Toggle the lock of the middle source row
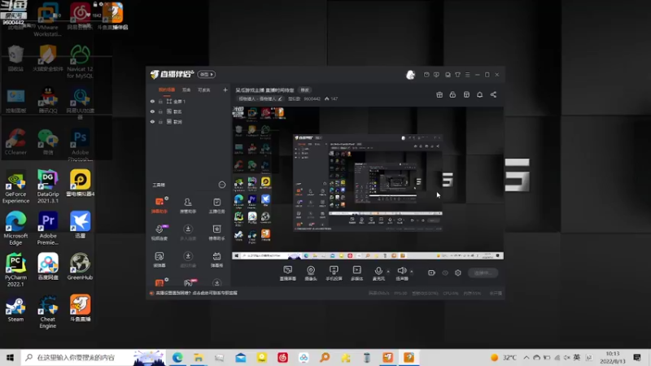 [x=160, y=111]
